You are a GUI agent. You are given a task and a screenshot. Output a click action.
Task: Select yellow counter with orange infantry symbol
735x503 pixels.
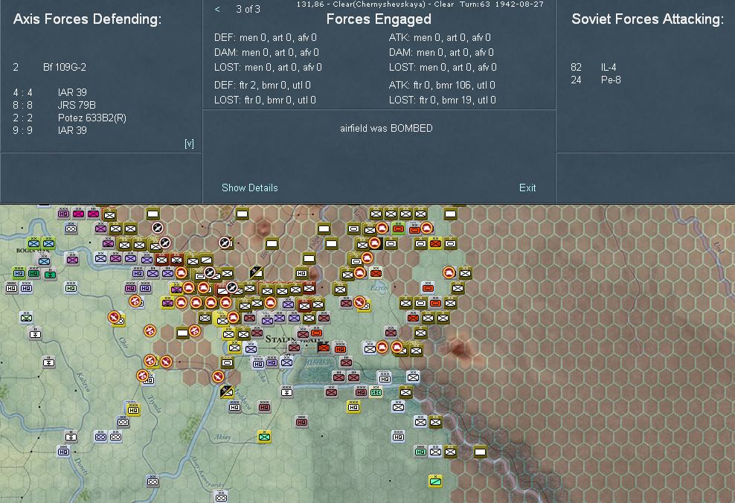(435, 243)
